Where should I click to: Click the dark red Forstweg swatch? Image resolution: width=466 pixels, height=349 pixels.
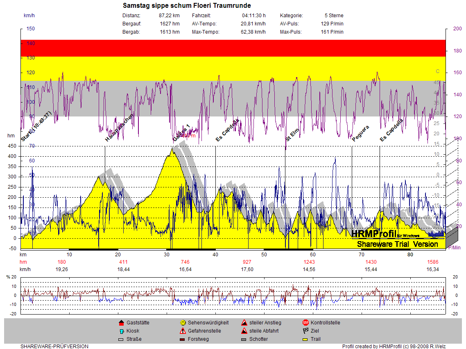[183, 340]
